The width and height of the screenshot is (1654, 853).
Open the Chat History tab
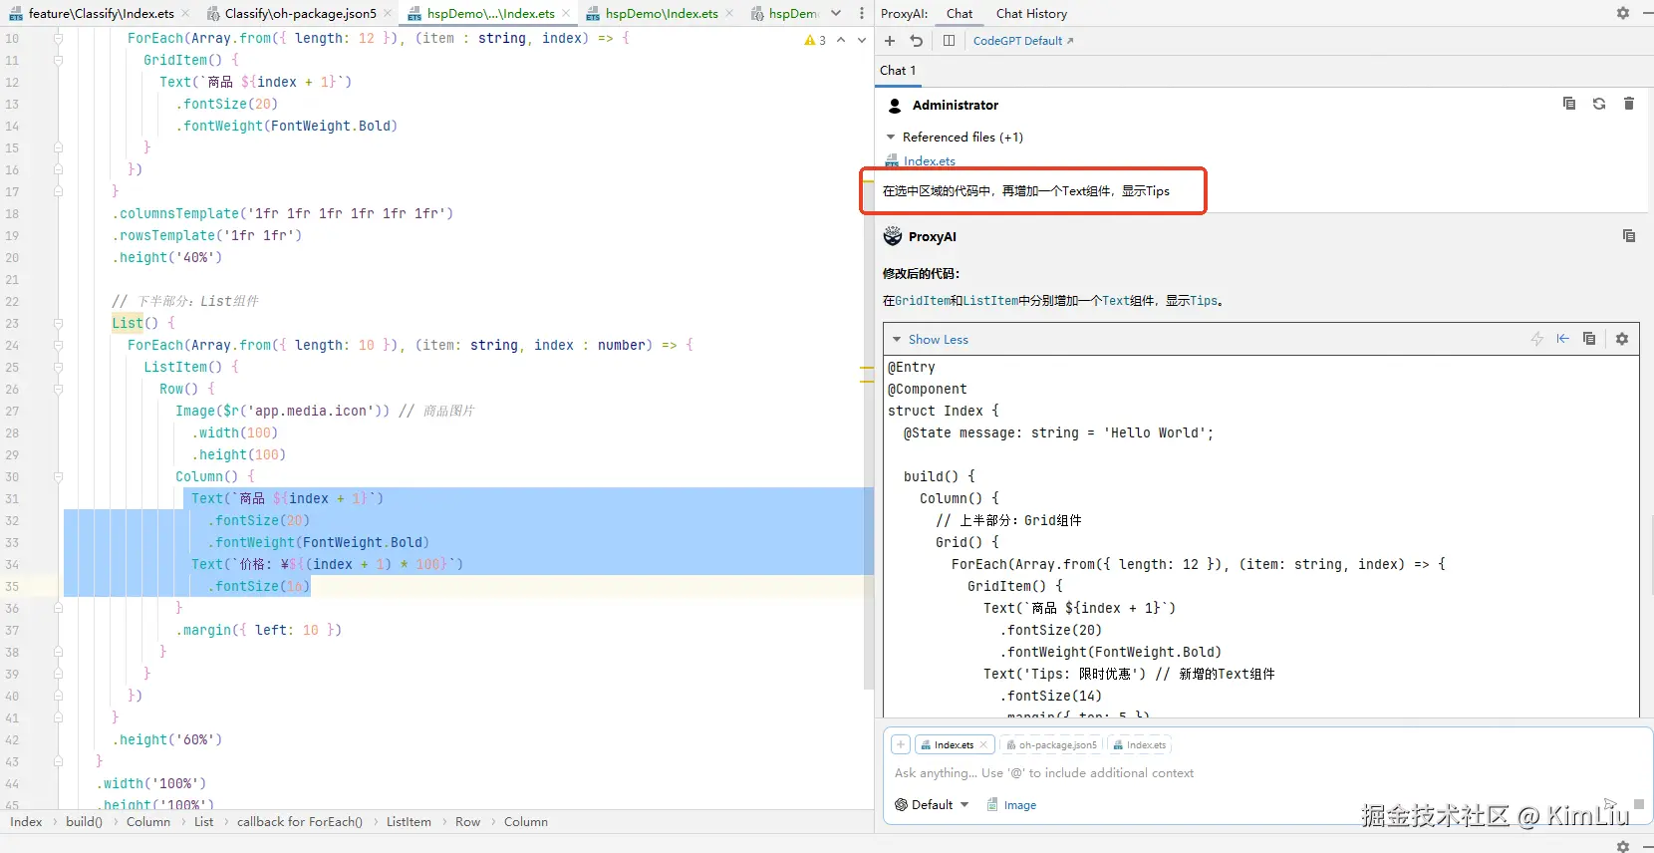pyautogui.click(x=1031, y=13)
